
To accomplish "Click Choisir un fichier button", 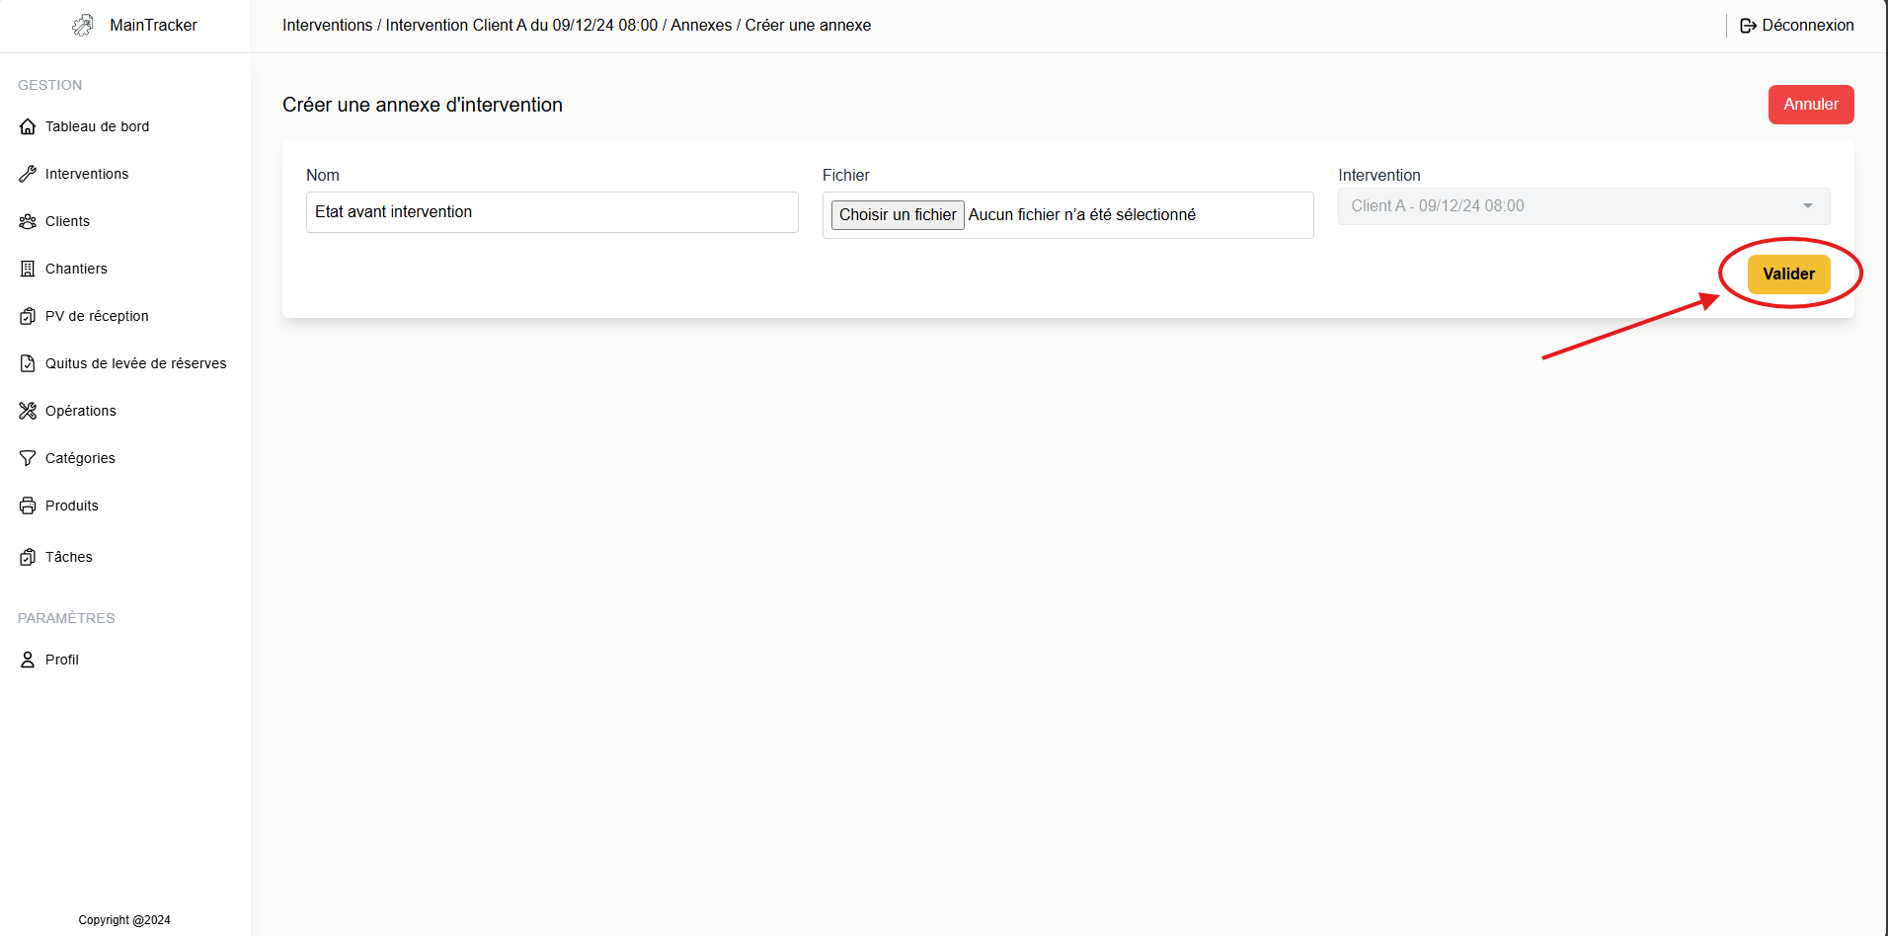I will [897, 215].
